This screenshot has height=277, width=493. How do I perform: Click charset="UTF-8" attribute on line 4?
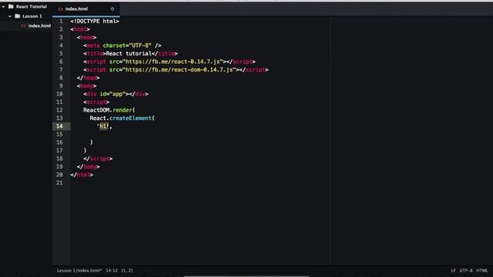[x=127, y=45]
